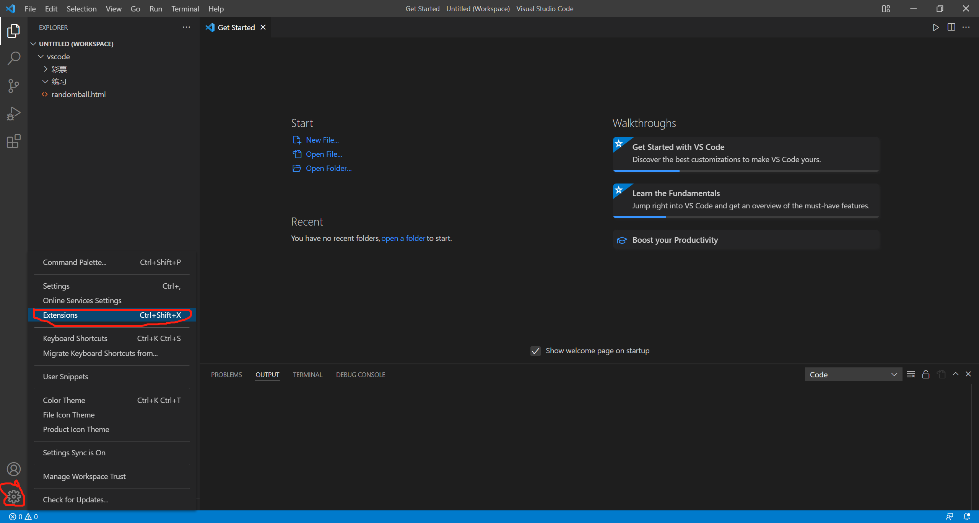Open the split editor icon top right
The image size is (979, 523).
(x=951, y=27)
